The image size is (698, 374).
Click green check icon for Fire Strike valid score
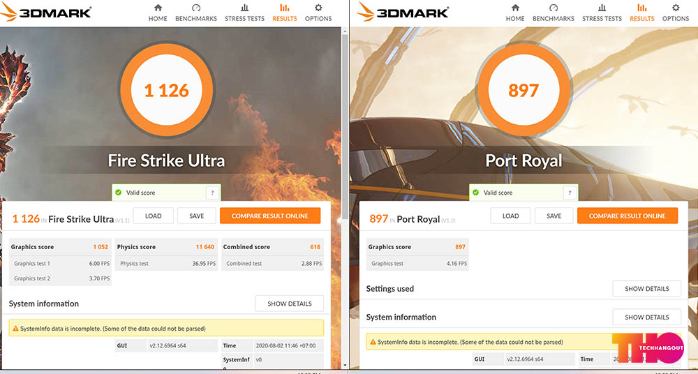click(x=118, y=193)
